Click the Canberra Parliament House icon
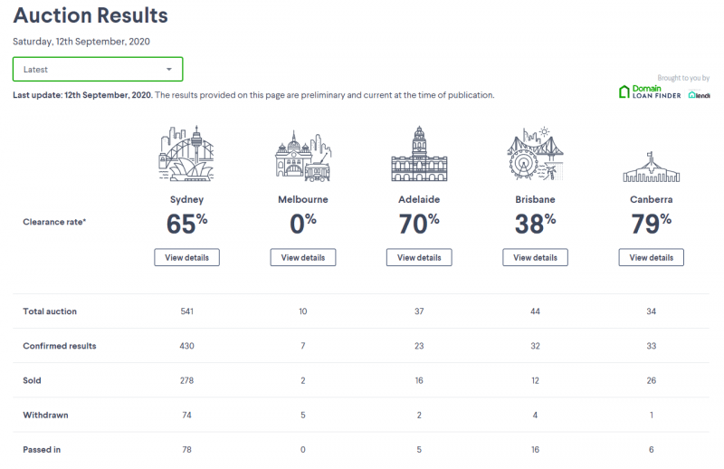The height and width of the screenshot is (469, 724). point(651,167)
